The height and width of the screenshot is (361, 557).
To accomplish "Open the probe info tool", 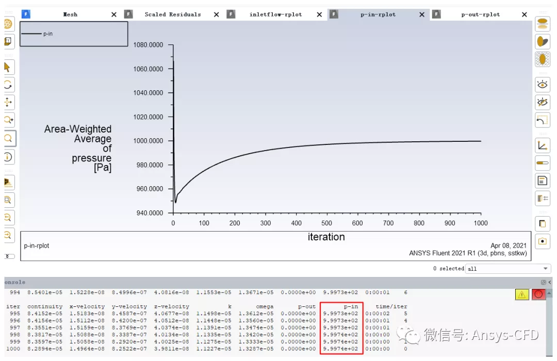I will coord(8,156).
